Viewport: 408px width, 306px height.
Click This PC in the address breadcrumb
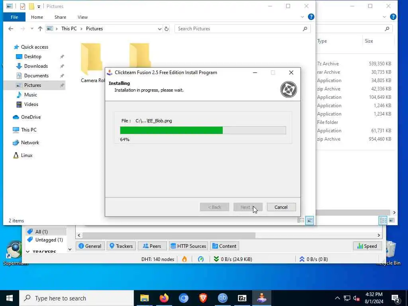click(x=69, y=29)
